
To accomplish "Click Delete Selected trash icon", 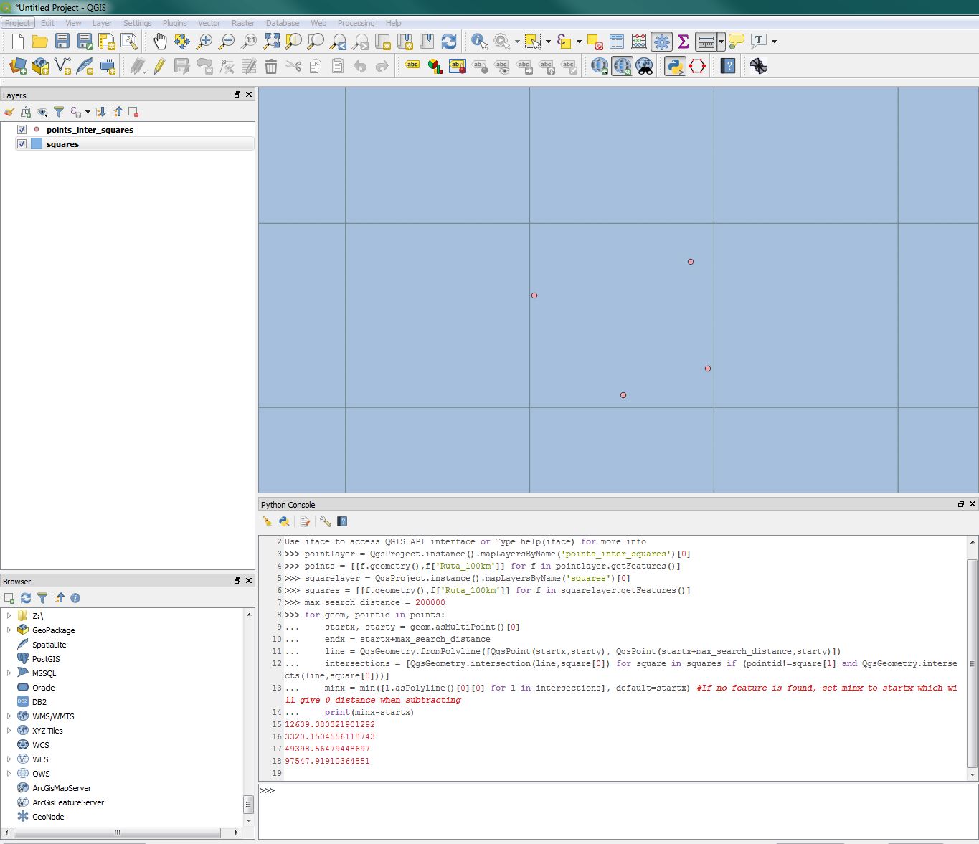I will pyautogui.click(x=271, y=67).
